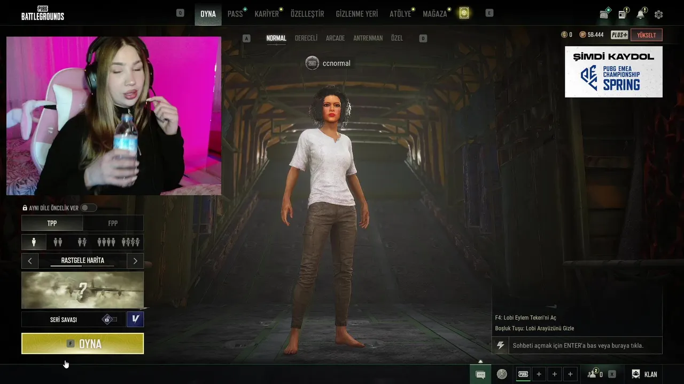Click the X key icon beside friends count
684x384 pixels.
(x=612, y=374)
